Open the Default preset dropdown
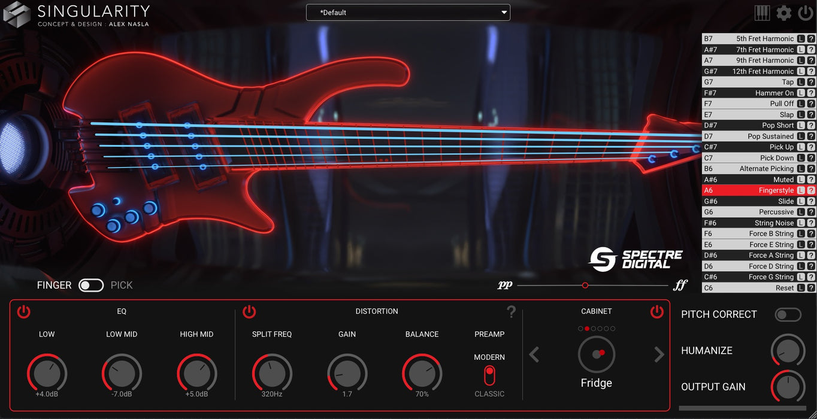817x419 pixels. 407,12
